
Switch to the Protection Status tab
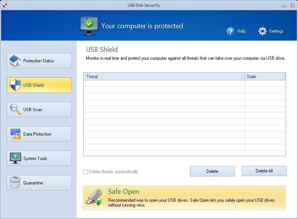39,61
